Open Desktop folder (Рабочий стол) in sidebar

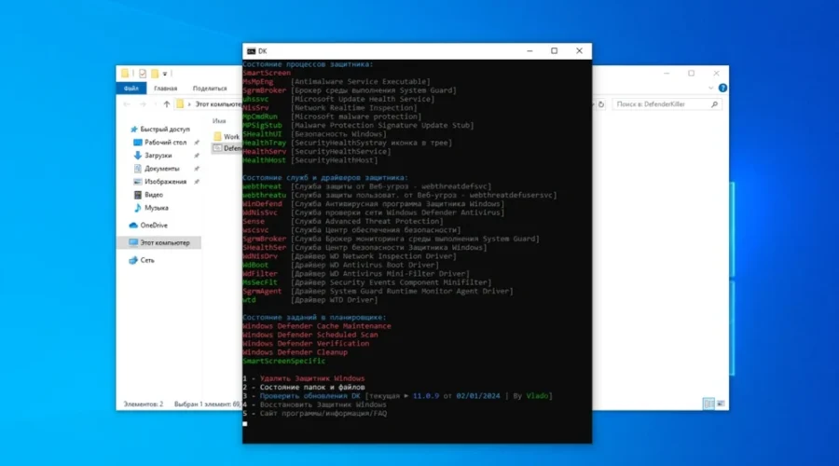click(165, 143)
